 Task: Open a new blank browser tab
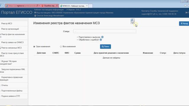pos(91,6)
